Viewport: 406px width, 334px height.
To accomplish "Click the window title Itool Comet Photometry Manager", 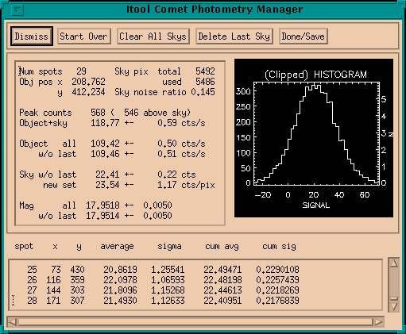I will pos(215,10).
